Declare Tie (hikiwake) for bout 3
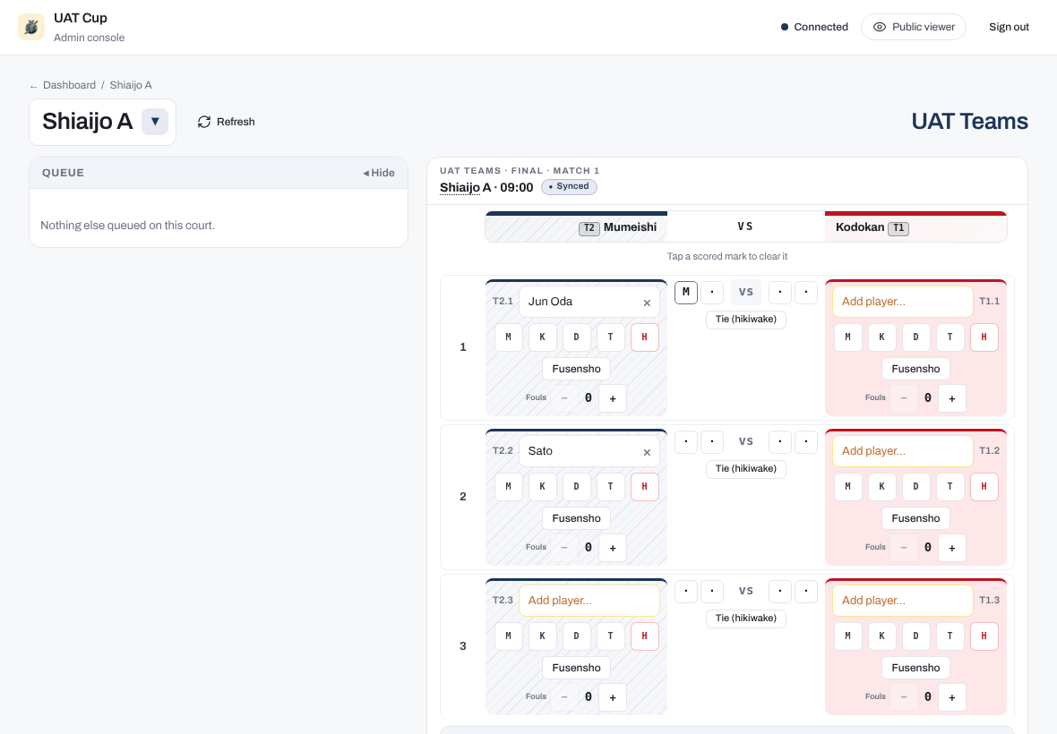The height and width of the screenshot is (734, 1057). 745,619
